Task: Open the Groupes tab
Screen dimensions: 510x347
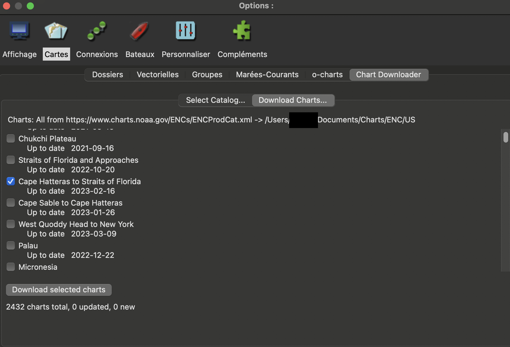Action: pos(207,75)
